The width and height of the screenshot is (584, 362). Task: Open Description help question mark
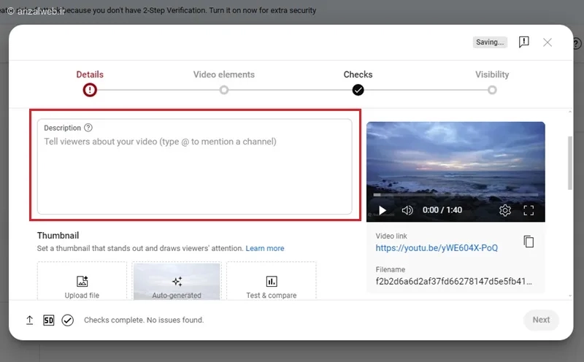click(x=88, y=128)
